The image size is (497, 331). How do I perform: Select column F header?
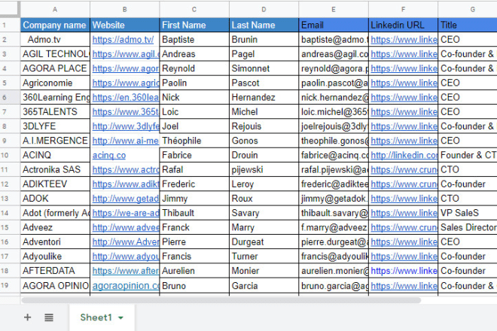[x=403, y=10]
